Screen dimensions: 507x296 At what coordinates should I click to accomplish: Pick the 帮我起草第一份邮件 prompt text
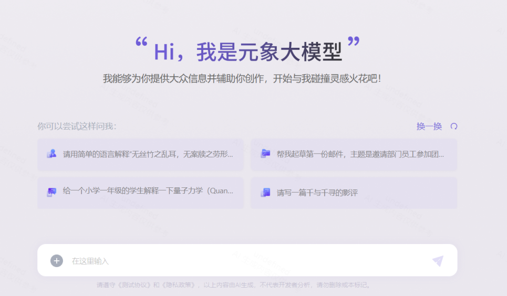(x=360, y=154)
